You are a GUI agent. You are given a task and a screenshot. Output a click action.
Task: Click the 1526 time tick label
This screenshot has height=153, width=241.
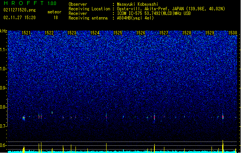141,33
